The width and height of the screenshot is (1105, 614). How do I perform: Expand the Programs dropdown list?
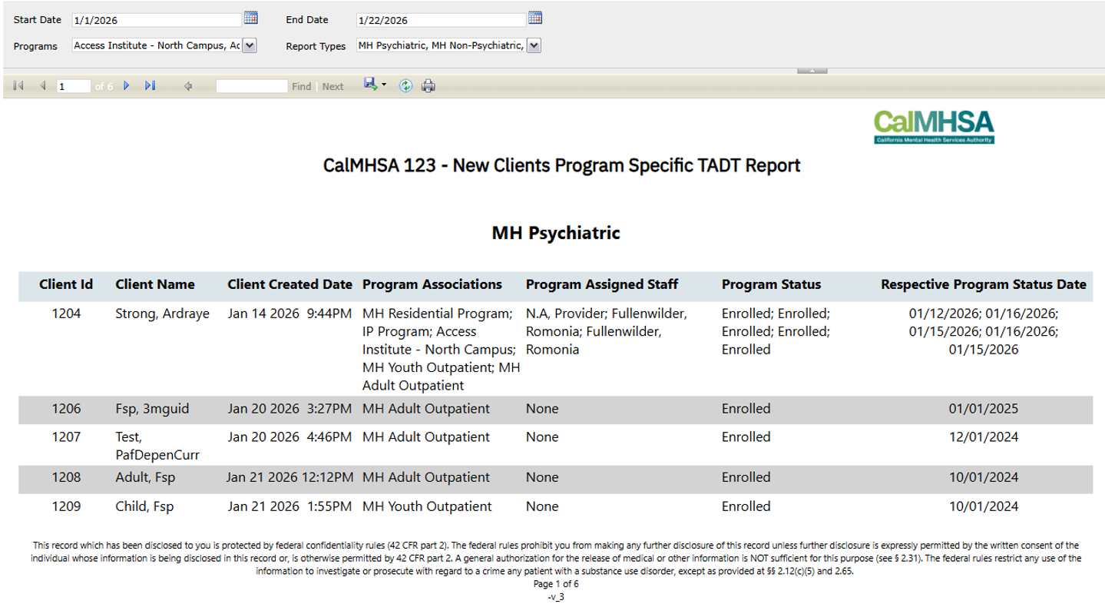pos(250,46)
